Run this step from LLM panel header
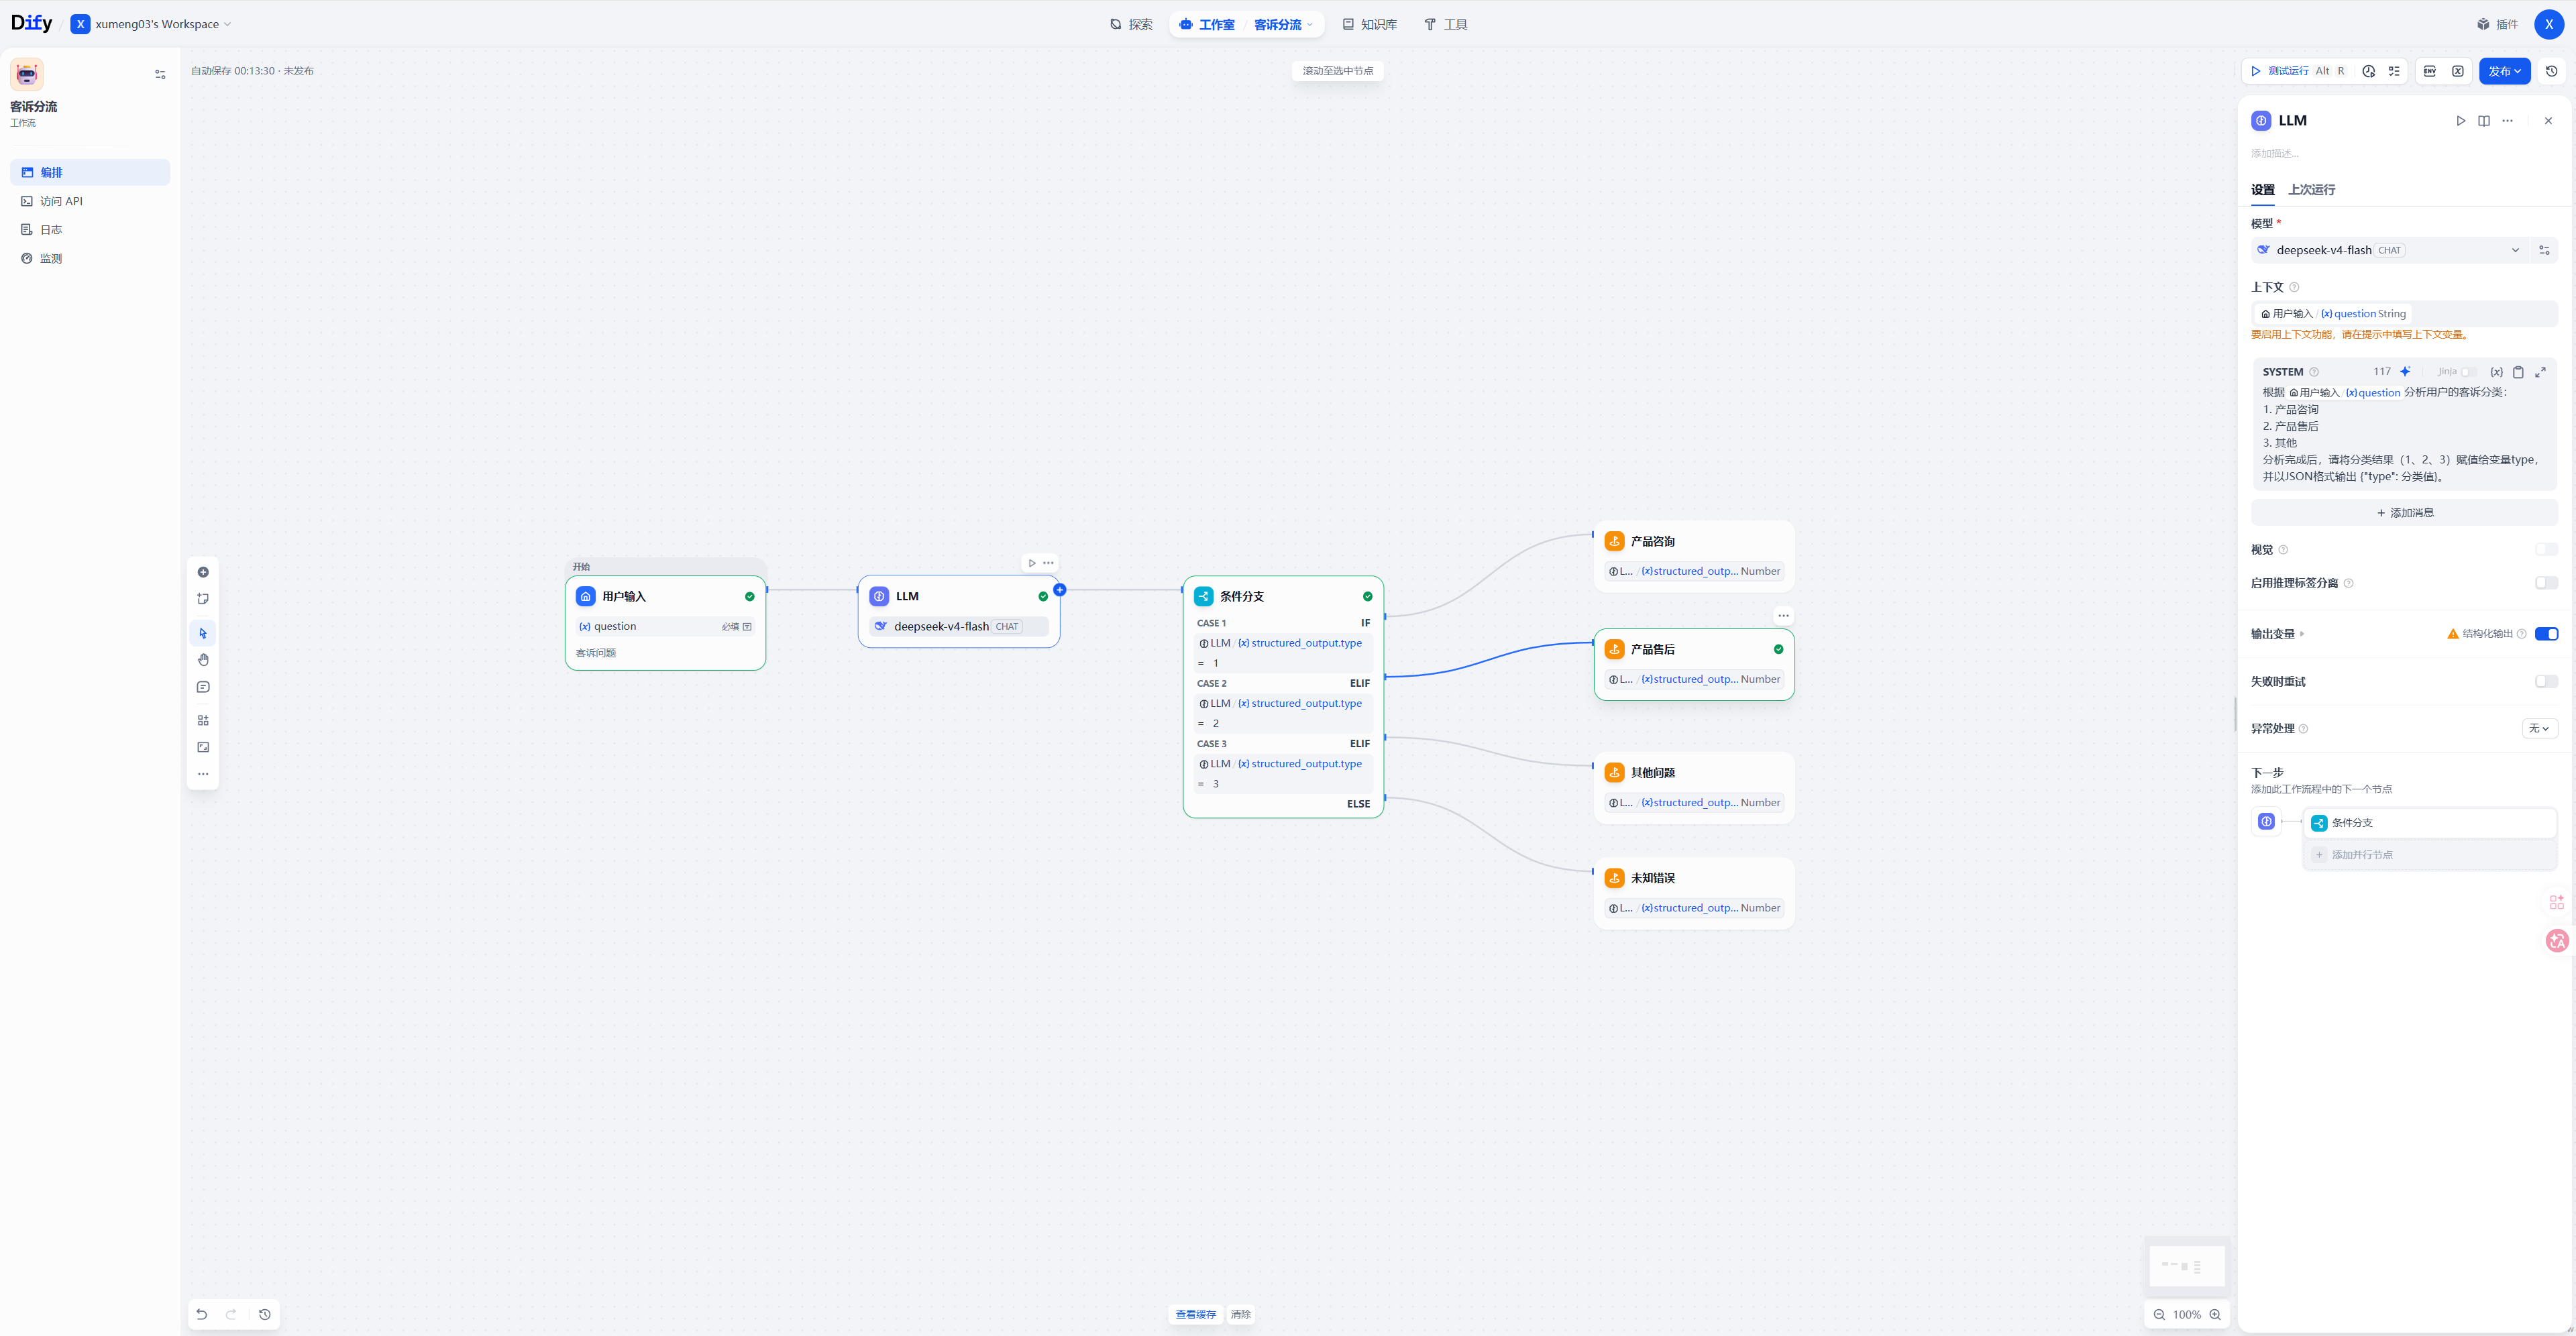This screenshot has width=2576, height=1336. pyautogui.click(x=2461, y=121)
